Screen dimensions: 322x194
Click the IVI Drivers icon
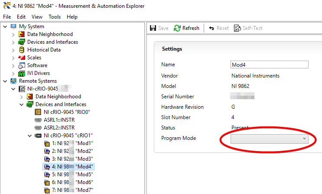pos(22,73)
